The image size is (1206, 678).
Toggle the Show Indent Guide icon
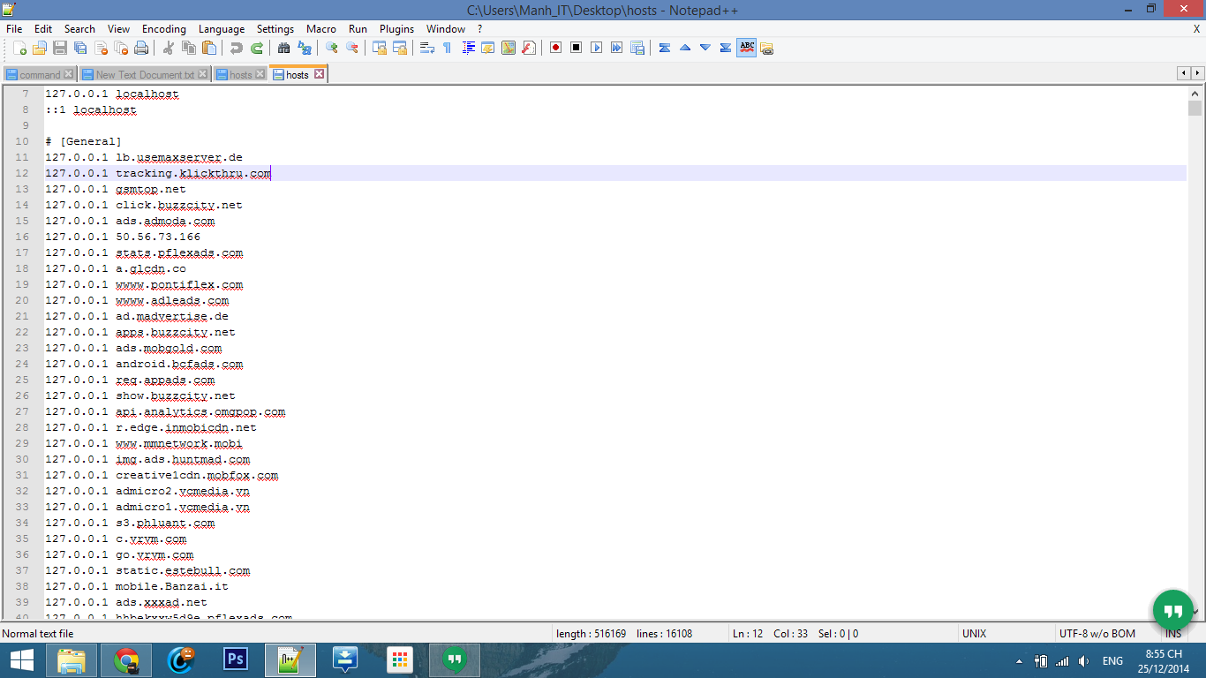tap(468, 48)
